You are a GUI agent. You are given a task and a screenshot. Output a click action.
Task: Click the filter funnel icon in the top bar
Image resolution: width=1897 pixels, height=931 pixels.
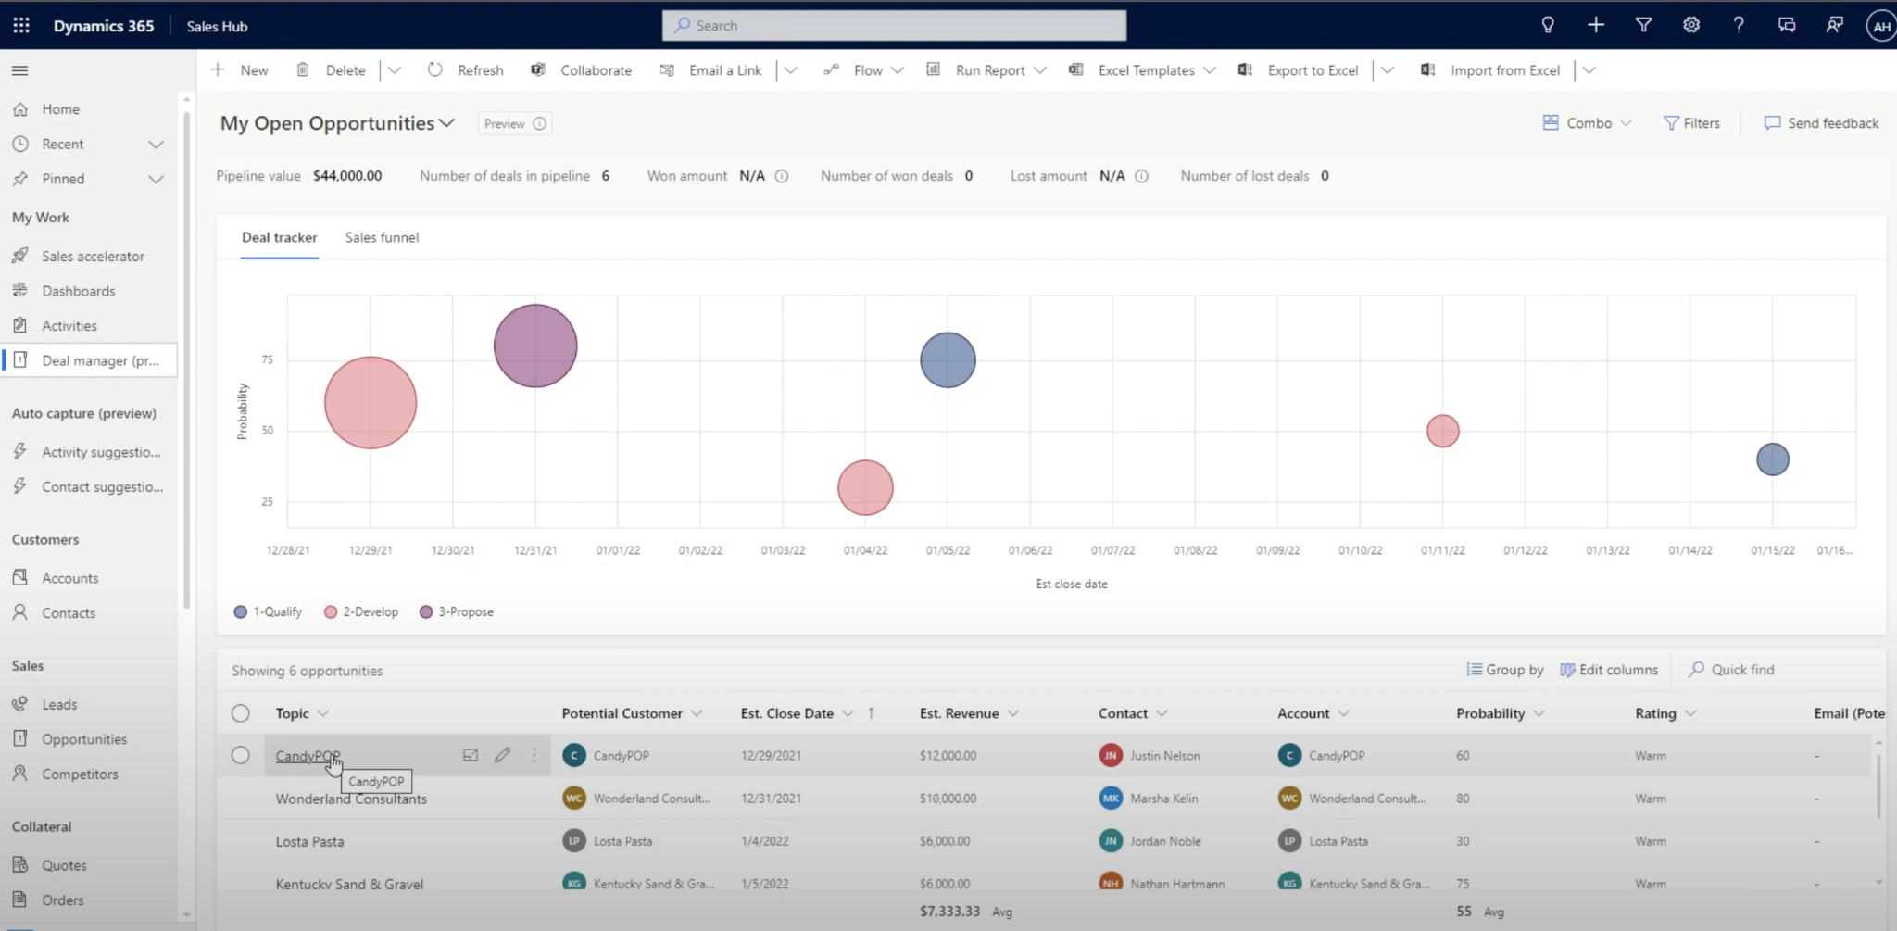click(1644, 25)
